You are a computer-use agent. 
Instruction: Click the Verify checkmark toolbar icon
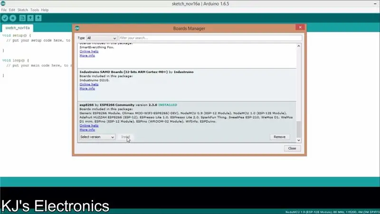[x=5, y=18]
